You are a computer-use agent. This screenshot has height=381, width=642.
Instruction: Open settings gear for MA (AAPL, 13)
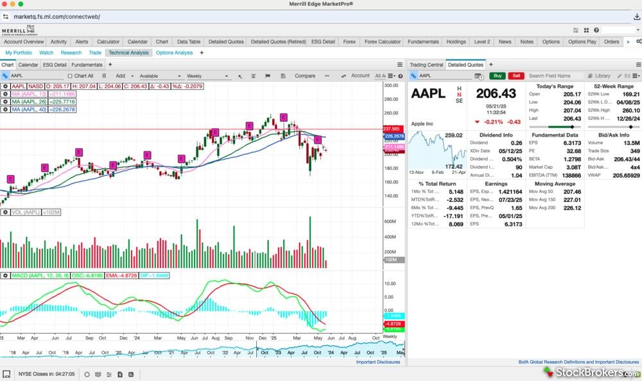pos(5,94)
